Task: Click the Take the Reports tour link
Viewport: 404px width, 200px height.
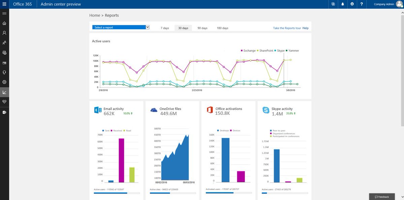Action: coord(287,28)
